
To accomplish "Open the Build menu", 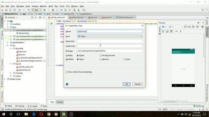I will [51, 6].
